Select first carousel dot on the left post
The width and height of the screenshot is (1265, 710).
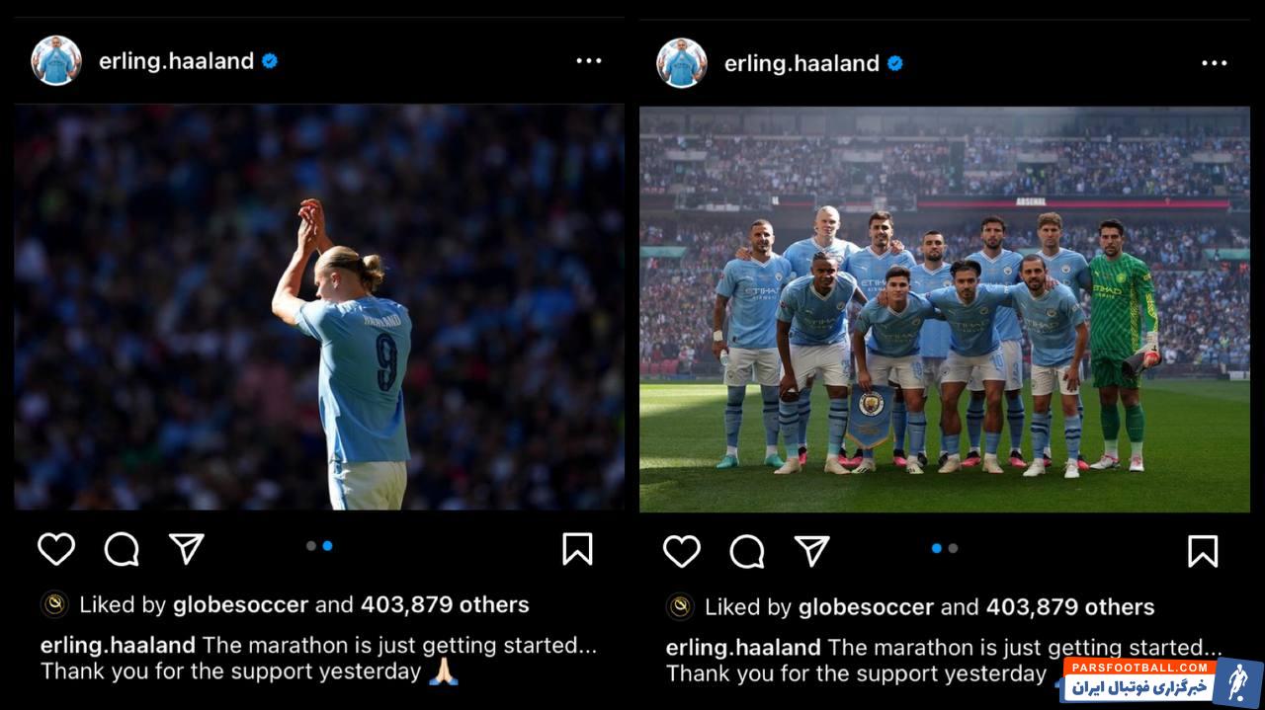point(311,546)
